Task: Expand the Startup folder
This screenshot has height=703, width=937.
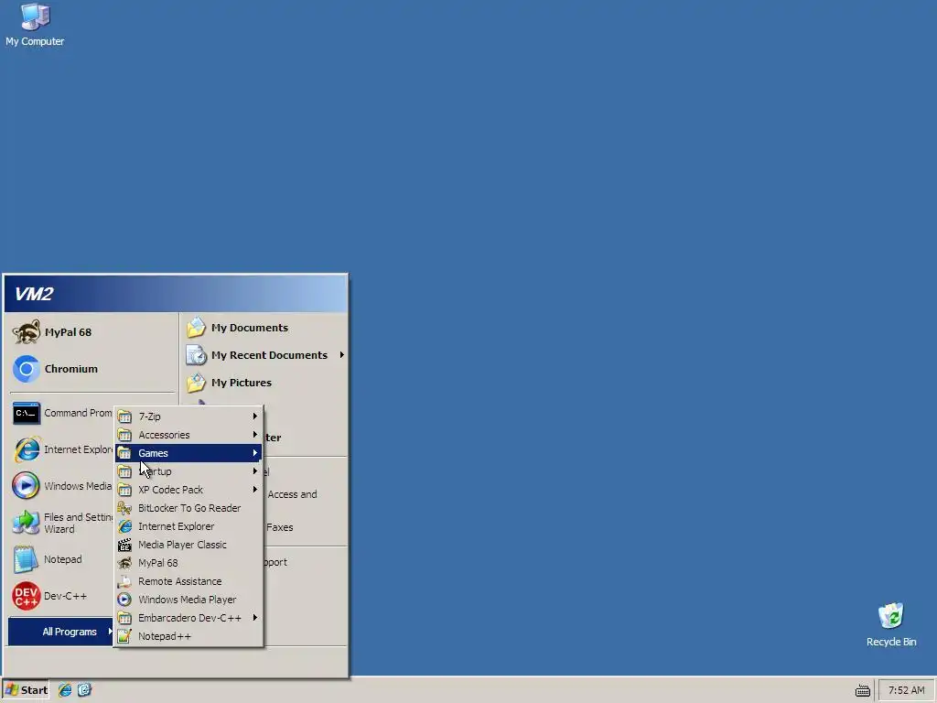Action: 188,471
